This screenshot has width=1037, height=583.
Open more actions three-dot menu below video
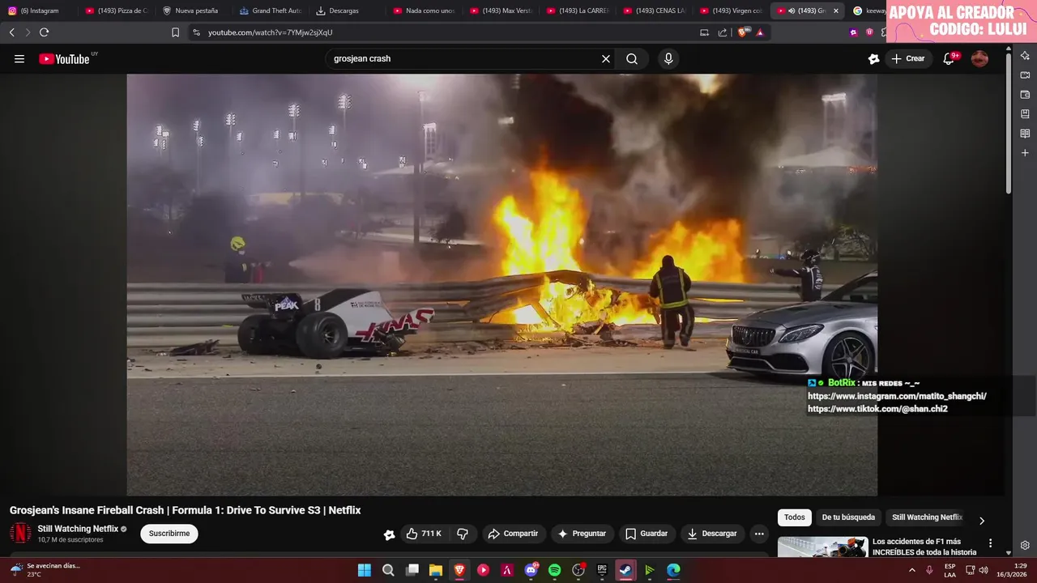[758, 534]
